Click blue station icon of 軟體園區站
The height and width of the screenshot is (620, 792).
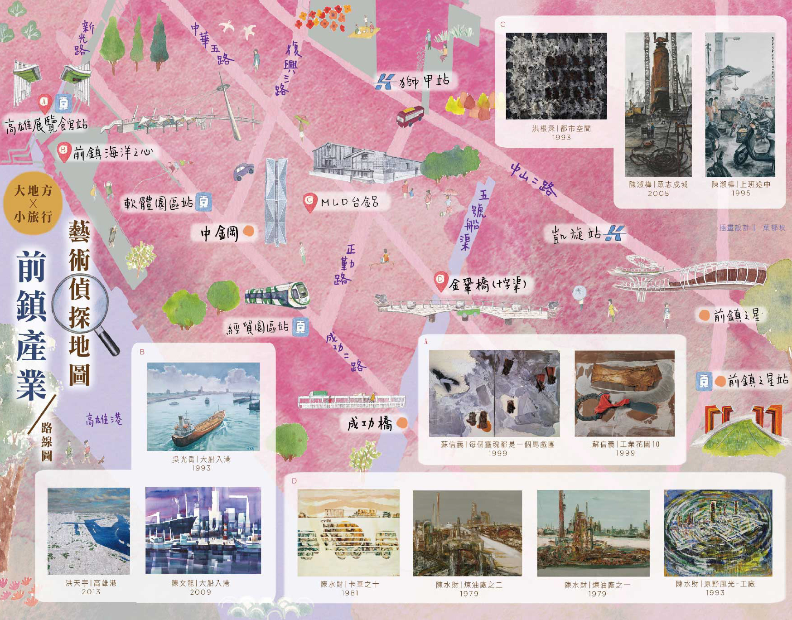coord(204,202)
